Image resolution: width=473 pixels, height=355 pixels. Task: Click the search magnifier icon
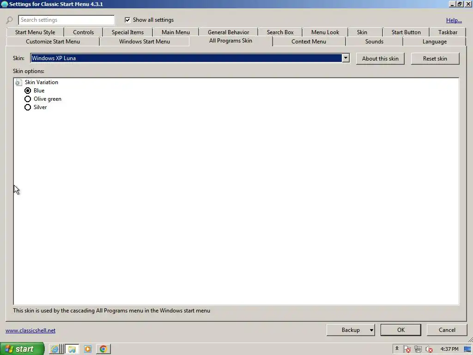point(9,20)
